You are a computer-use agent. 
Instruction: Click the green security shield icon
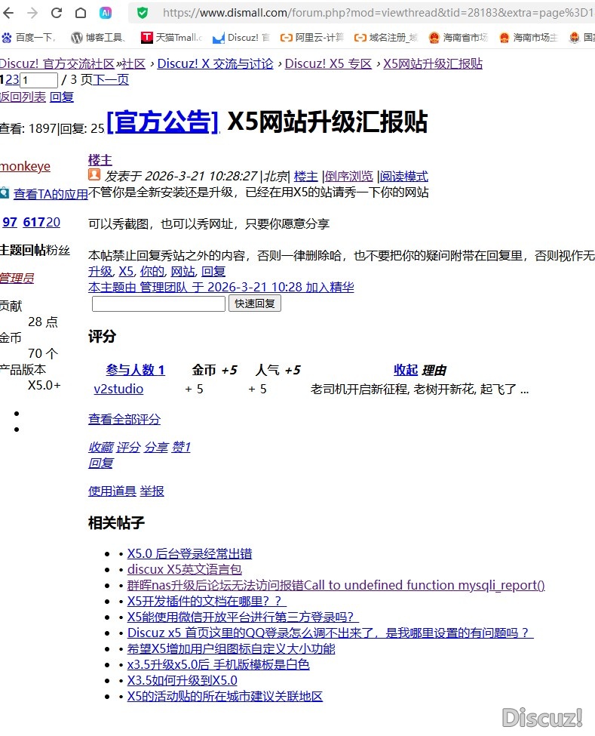click(x=142, y=13)
